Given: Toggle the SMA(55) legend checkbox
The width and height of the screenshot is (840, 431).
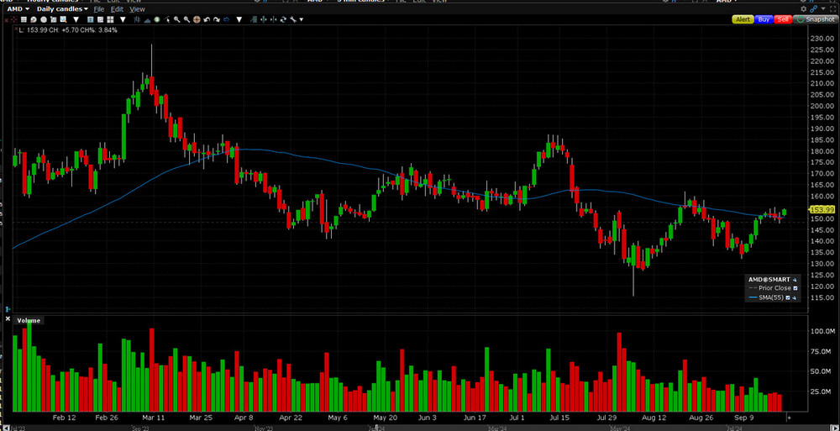Looking at the screenshot, I should coord(788,297).
